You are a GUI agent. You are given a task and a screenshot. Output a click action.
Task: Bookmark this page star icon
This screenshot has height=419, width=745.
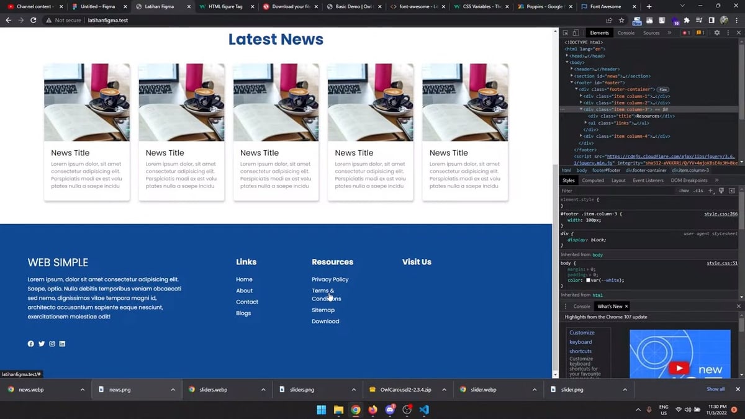click(x=621, y=20)
